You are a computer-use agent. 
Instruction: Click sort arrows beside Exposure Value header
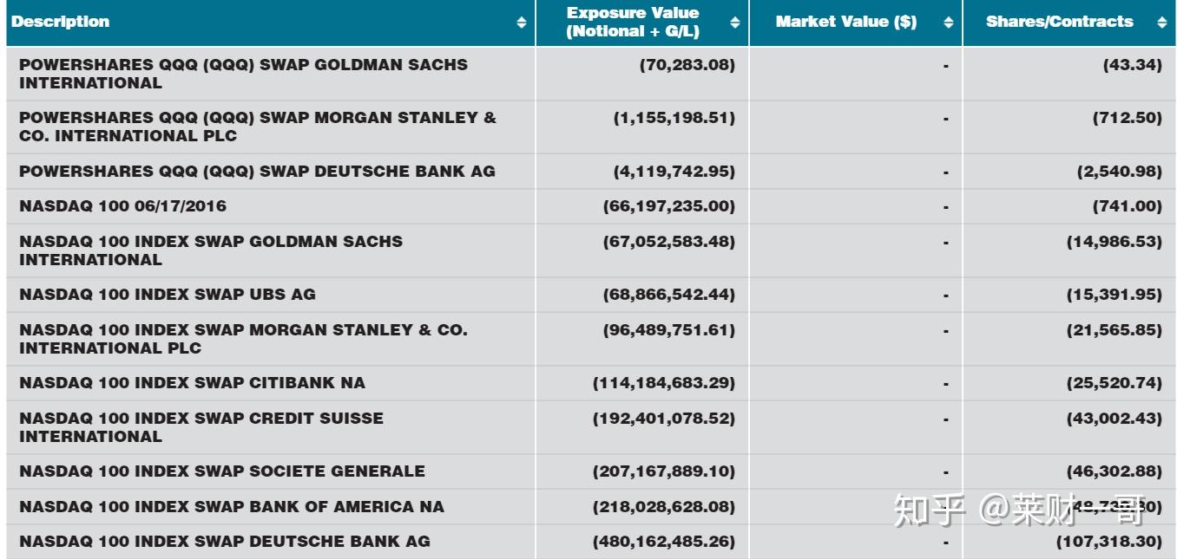pos(734,23)
